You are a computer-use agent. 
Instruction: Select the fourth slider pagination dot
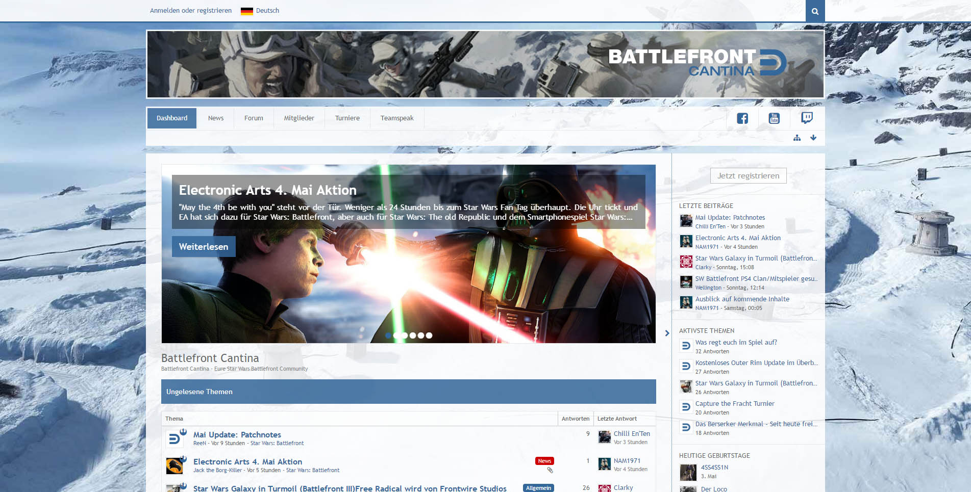pos(413,335)
